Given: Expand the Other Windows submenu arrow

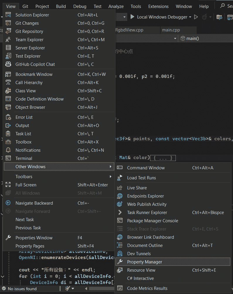Looking at the screenshot, I should (x=110, y=167).
